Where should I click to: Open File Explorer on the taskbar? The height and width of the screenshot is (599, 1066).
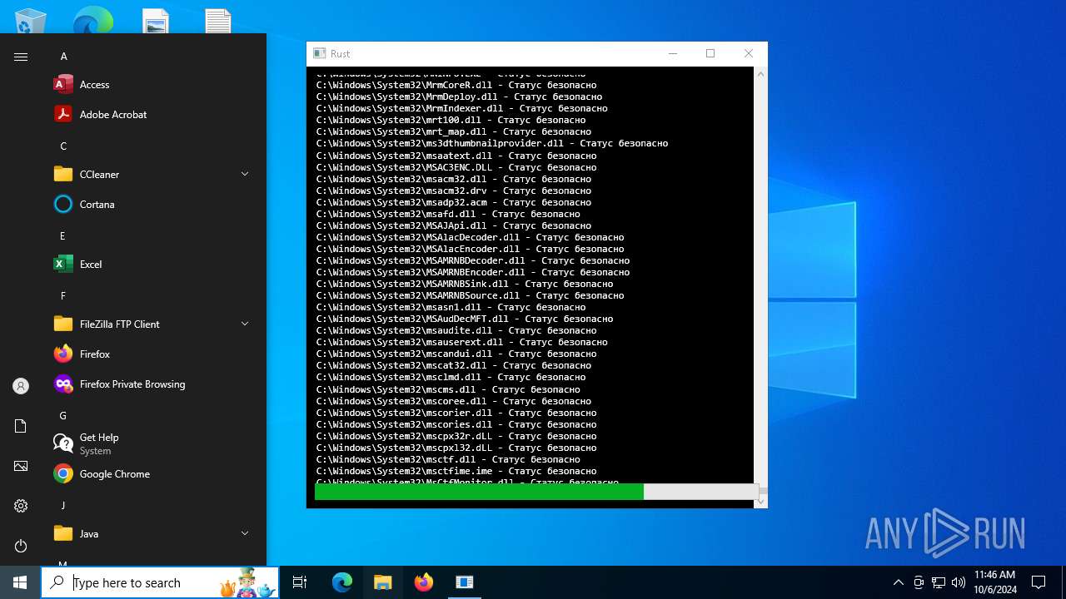pyautogui.click(x=382, y=582)
